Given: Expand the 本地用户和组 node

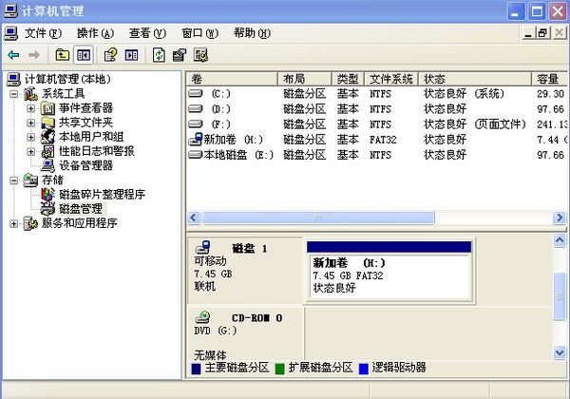Looking at the screenshot, I should tap(30, 137).
